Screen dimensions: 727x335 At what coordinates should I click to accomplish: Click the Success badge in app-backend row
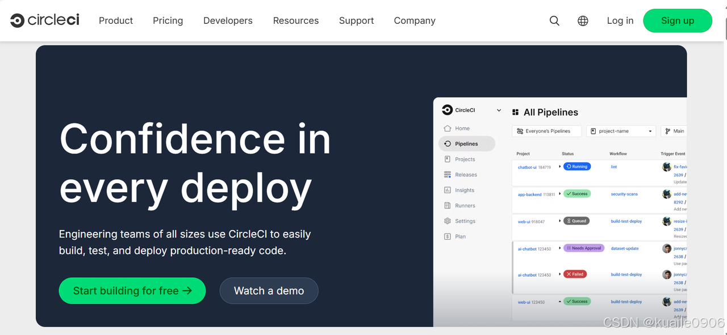point(577,194)
